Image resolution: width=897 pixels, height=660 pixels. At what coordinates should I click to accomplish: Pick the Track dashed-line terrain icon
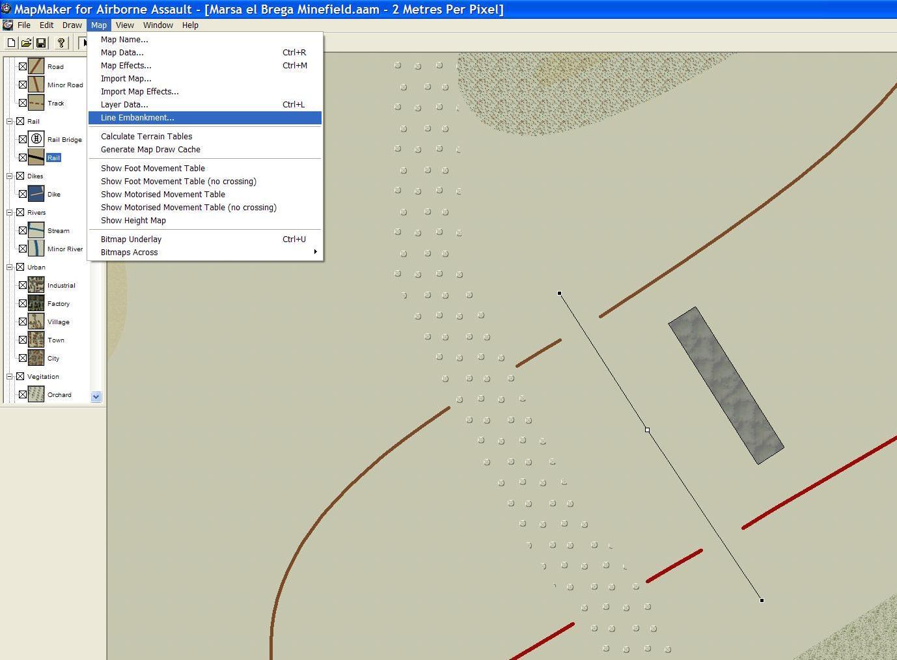coord(36,103)
